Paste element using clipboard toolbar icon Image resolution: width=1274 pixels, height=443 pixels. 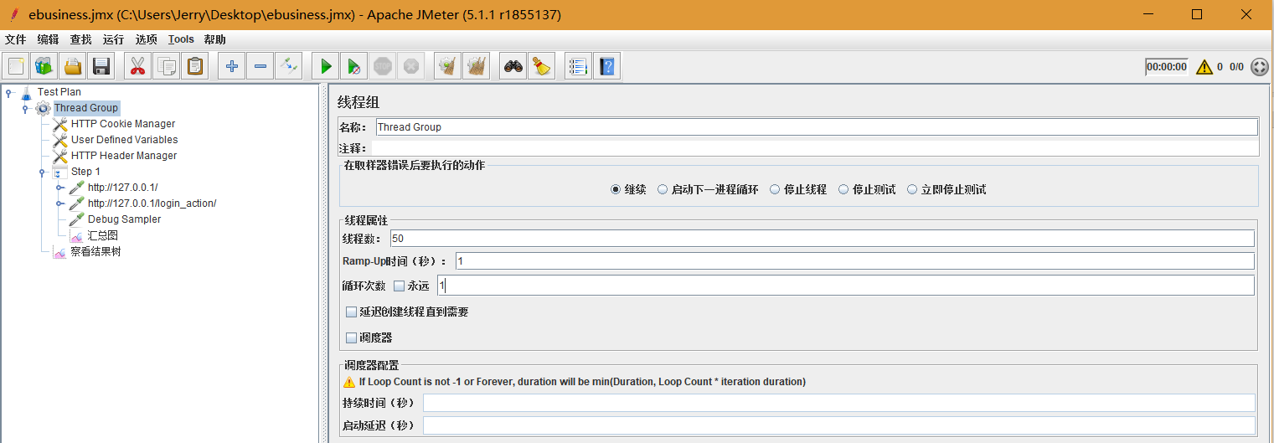click(195, 66)
